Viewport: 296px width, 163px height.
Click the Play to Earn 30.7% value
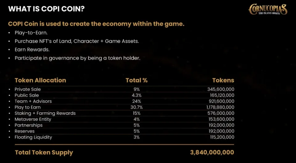click(137, 107)
